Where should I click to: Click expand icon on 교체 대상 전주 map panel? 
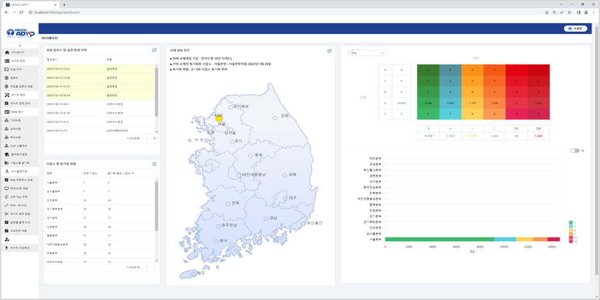pos(329,51)
